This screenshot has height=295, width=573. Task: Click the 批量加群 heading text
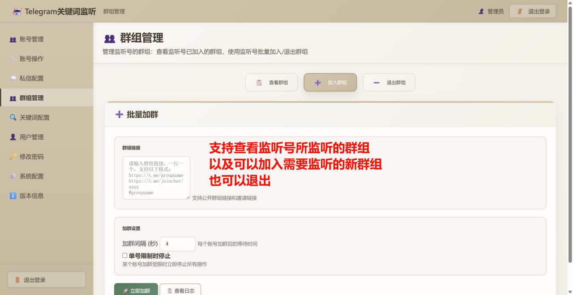(142, 115)
